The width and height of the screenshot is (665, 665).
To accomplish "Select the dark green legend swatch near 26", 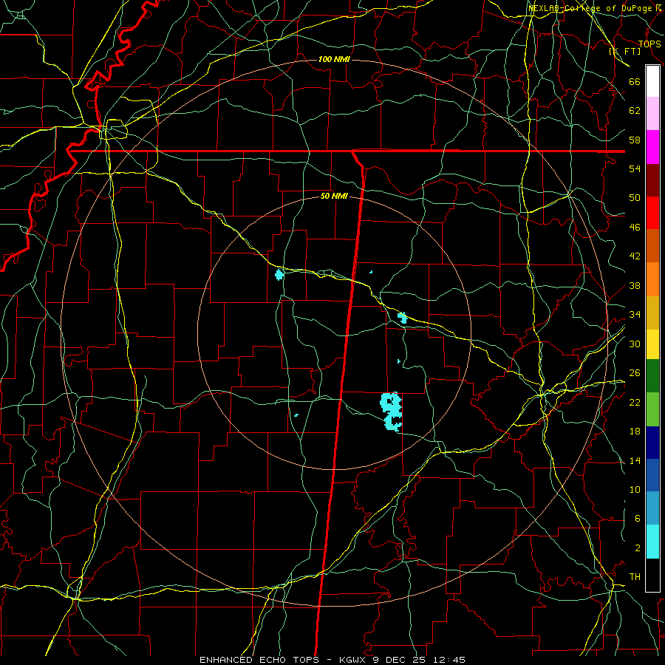I will point(652,376).
